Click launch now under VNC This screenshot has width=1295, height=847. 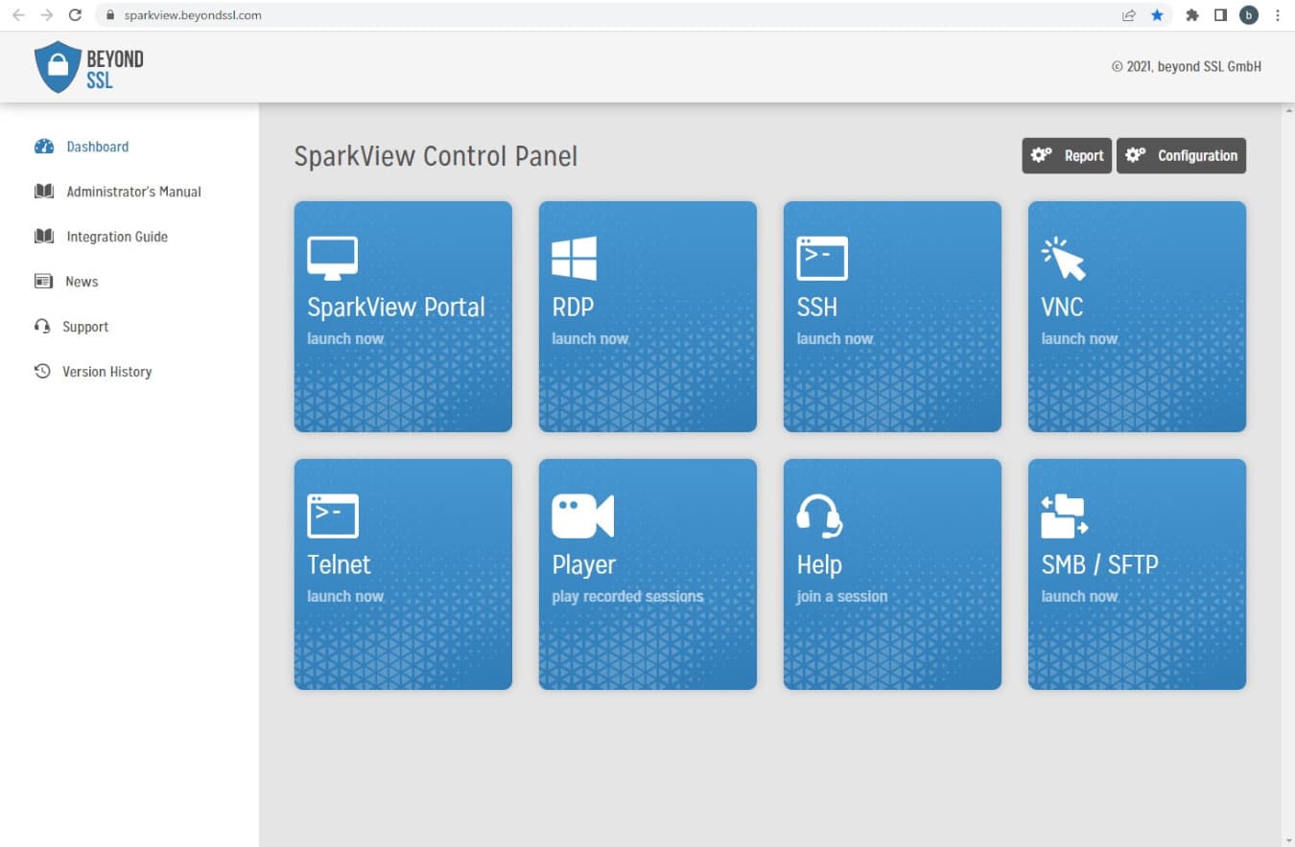[x=1079, y=339]
